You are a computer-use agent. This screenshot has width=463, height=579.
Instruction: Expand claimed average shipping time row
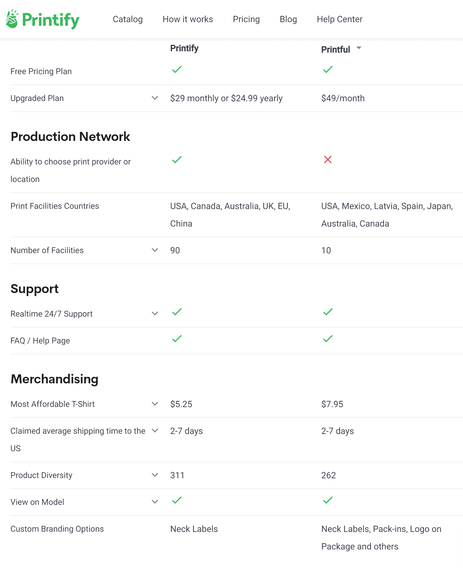click(x=155, y=431)
